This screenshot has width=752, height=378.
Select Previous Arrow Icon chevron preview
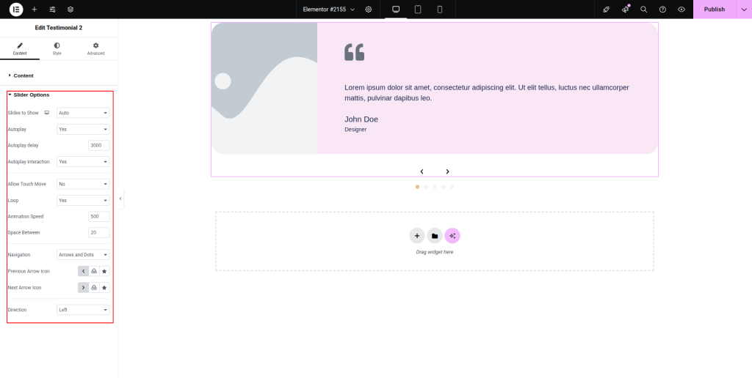click(x=84, y=271)
